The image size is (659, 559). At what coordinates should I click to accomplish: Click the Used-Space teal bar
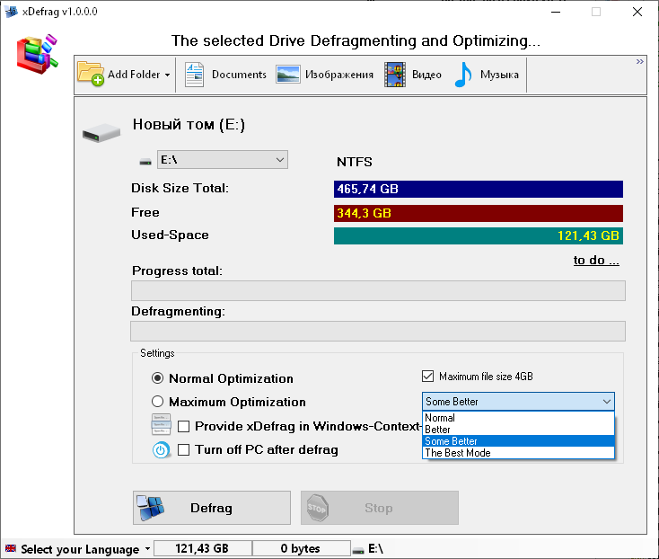coord(479,236)
